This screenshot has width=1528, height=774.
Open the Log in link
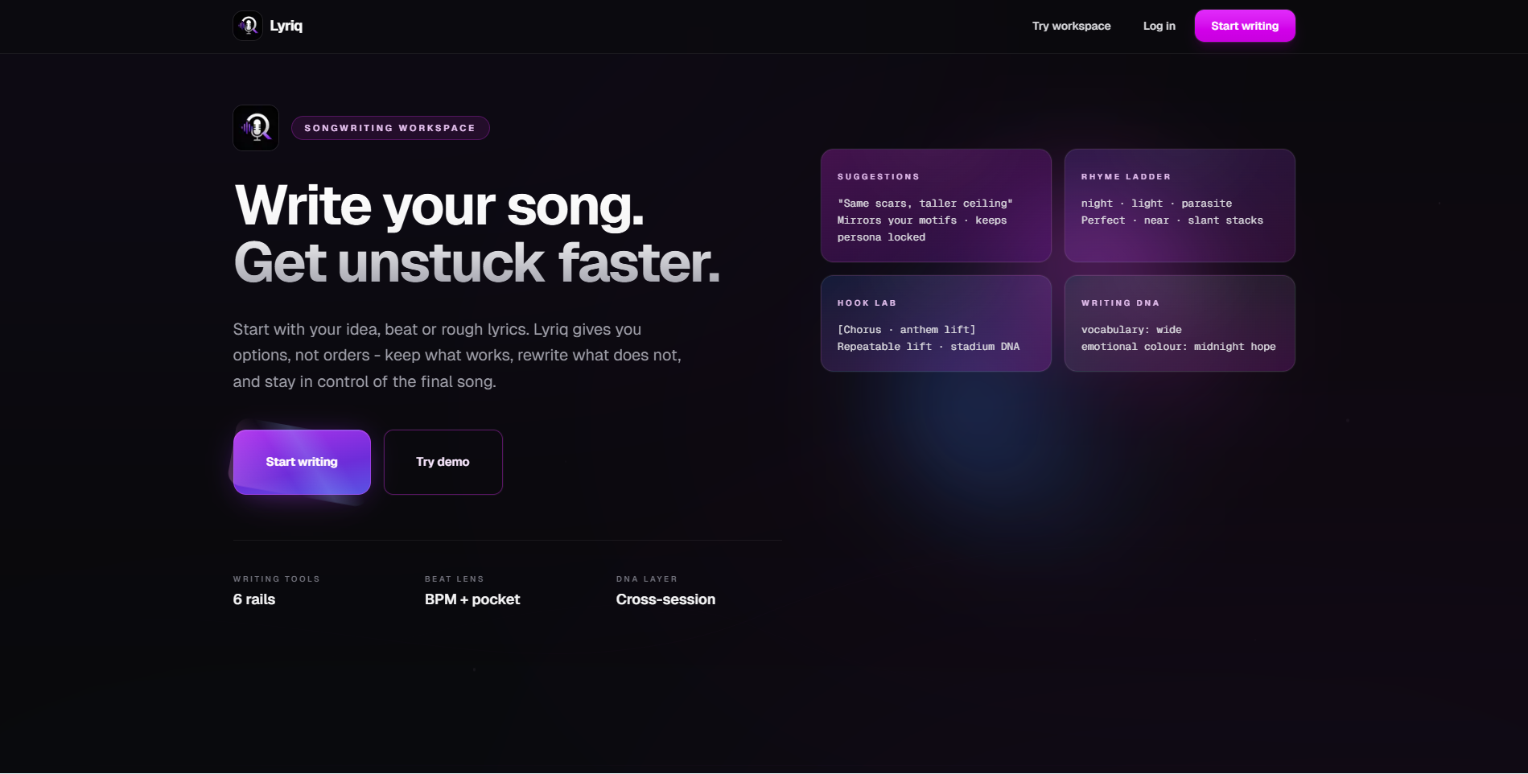click(x=1159, y=26)
